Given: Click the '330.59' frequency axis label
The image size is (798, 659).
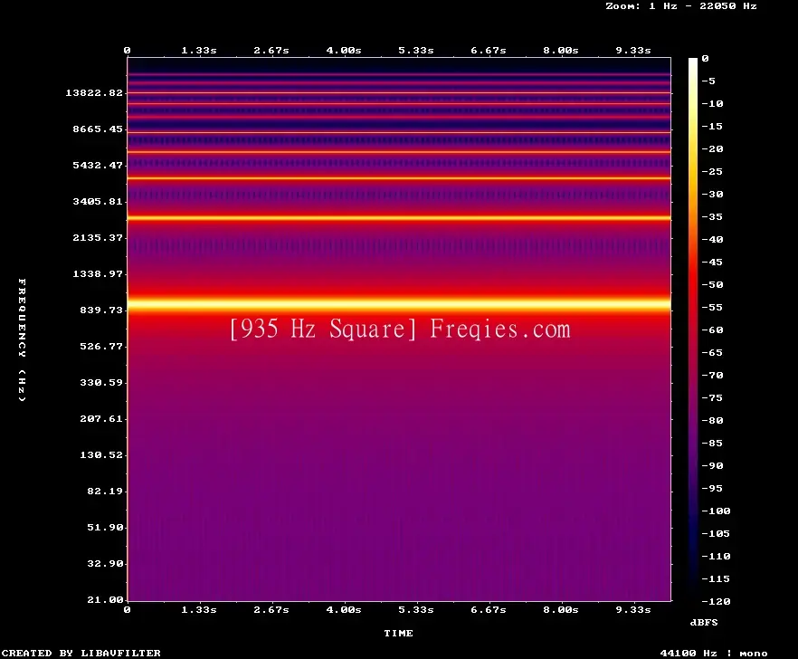Looking at the screenshot, I should [101, 382].
